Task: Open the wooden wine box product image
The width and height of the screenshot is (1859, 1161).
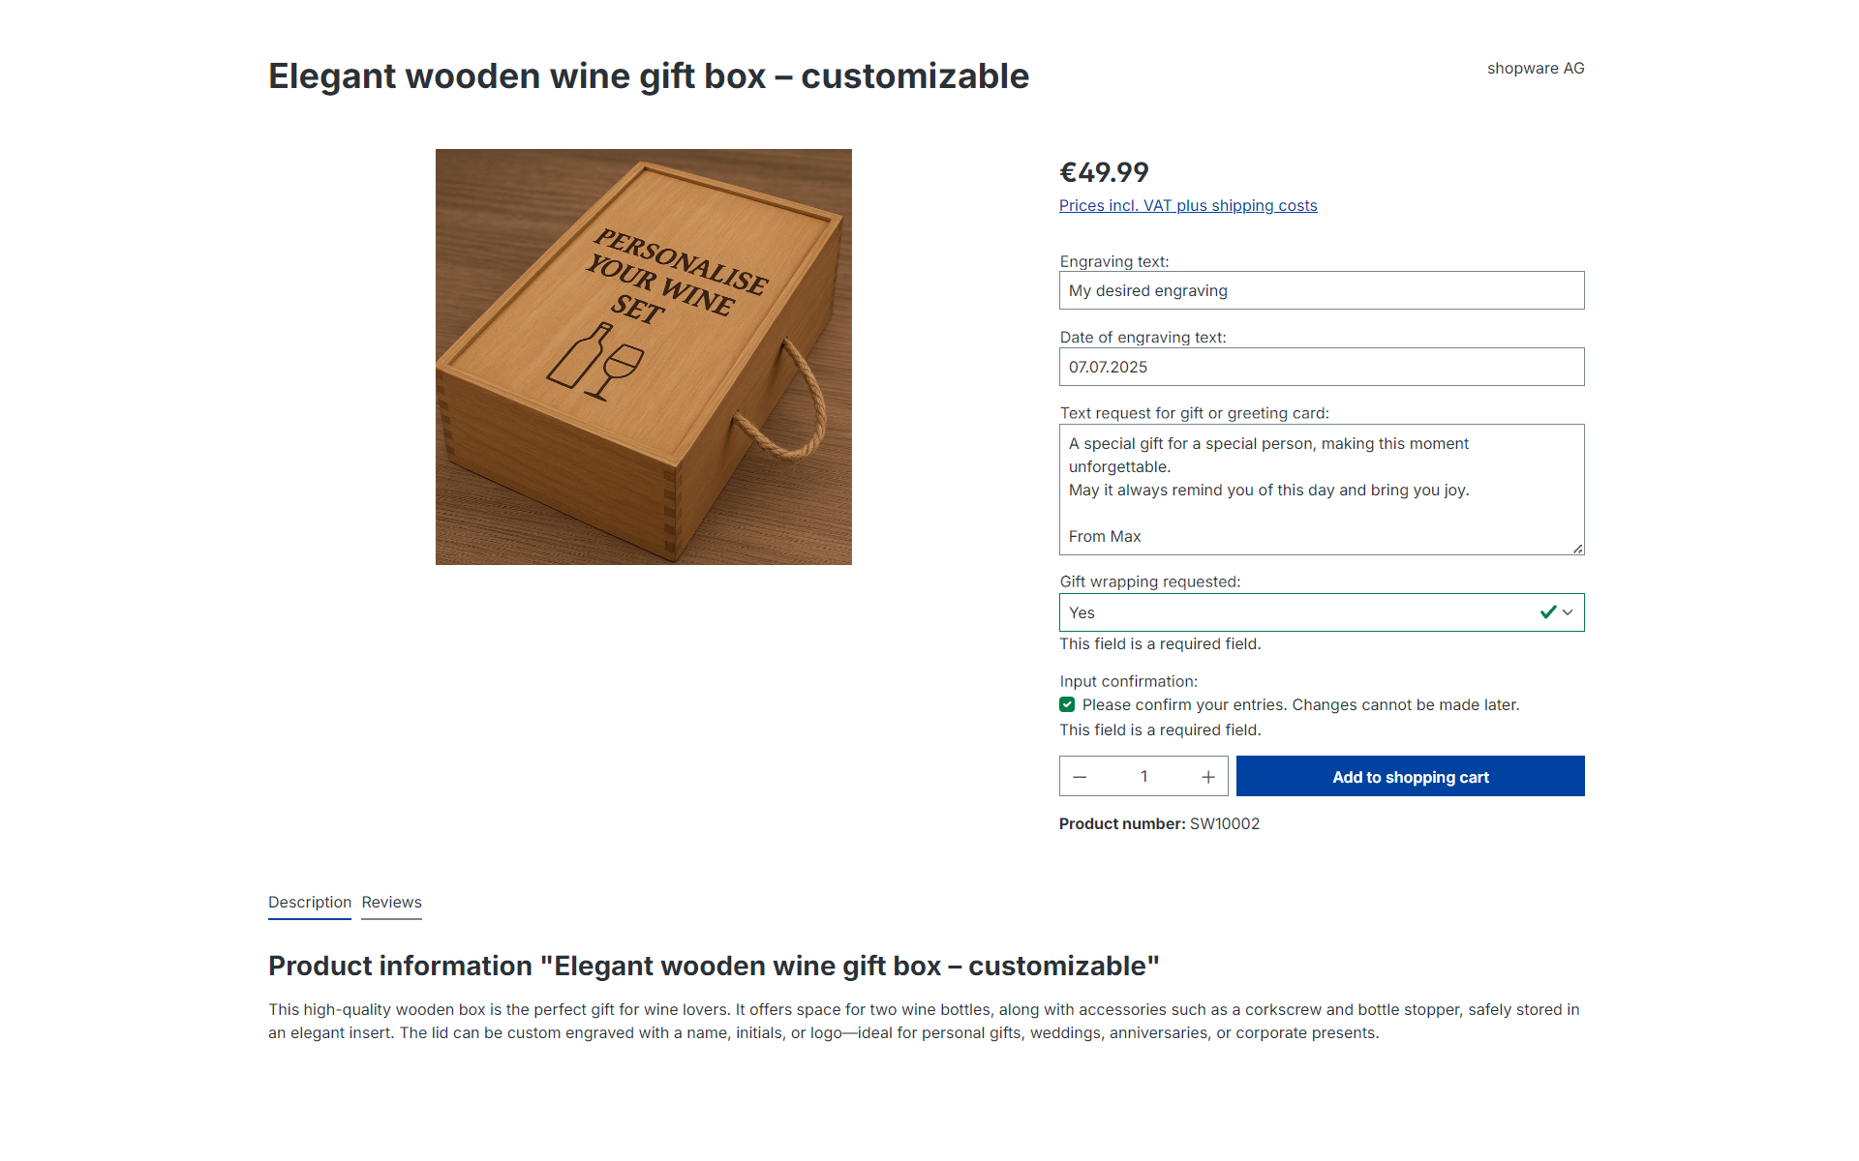Action: point(644,357)
